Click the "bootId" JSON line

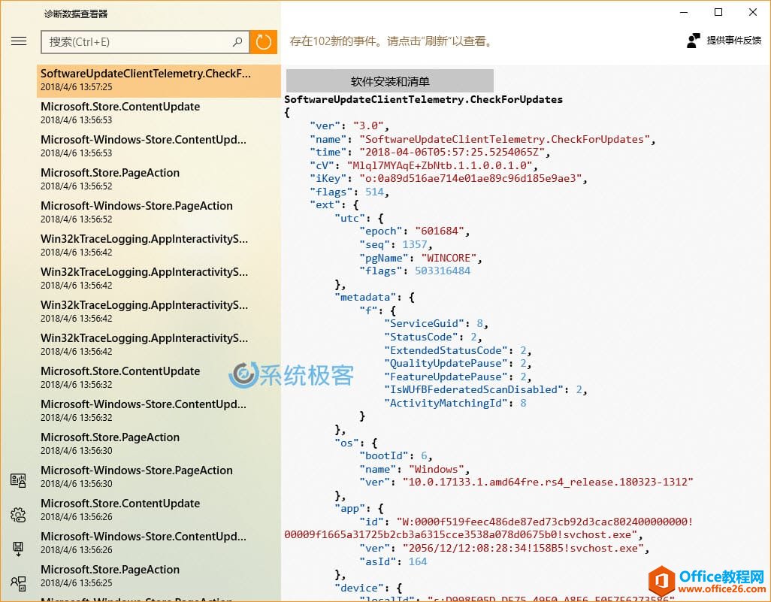(396, 456)
